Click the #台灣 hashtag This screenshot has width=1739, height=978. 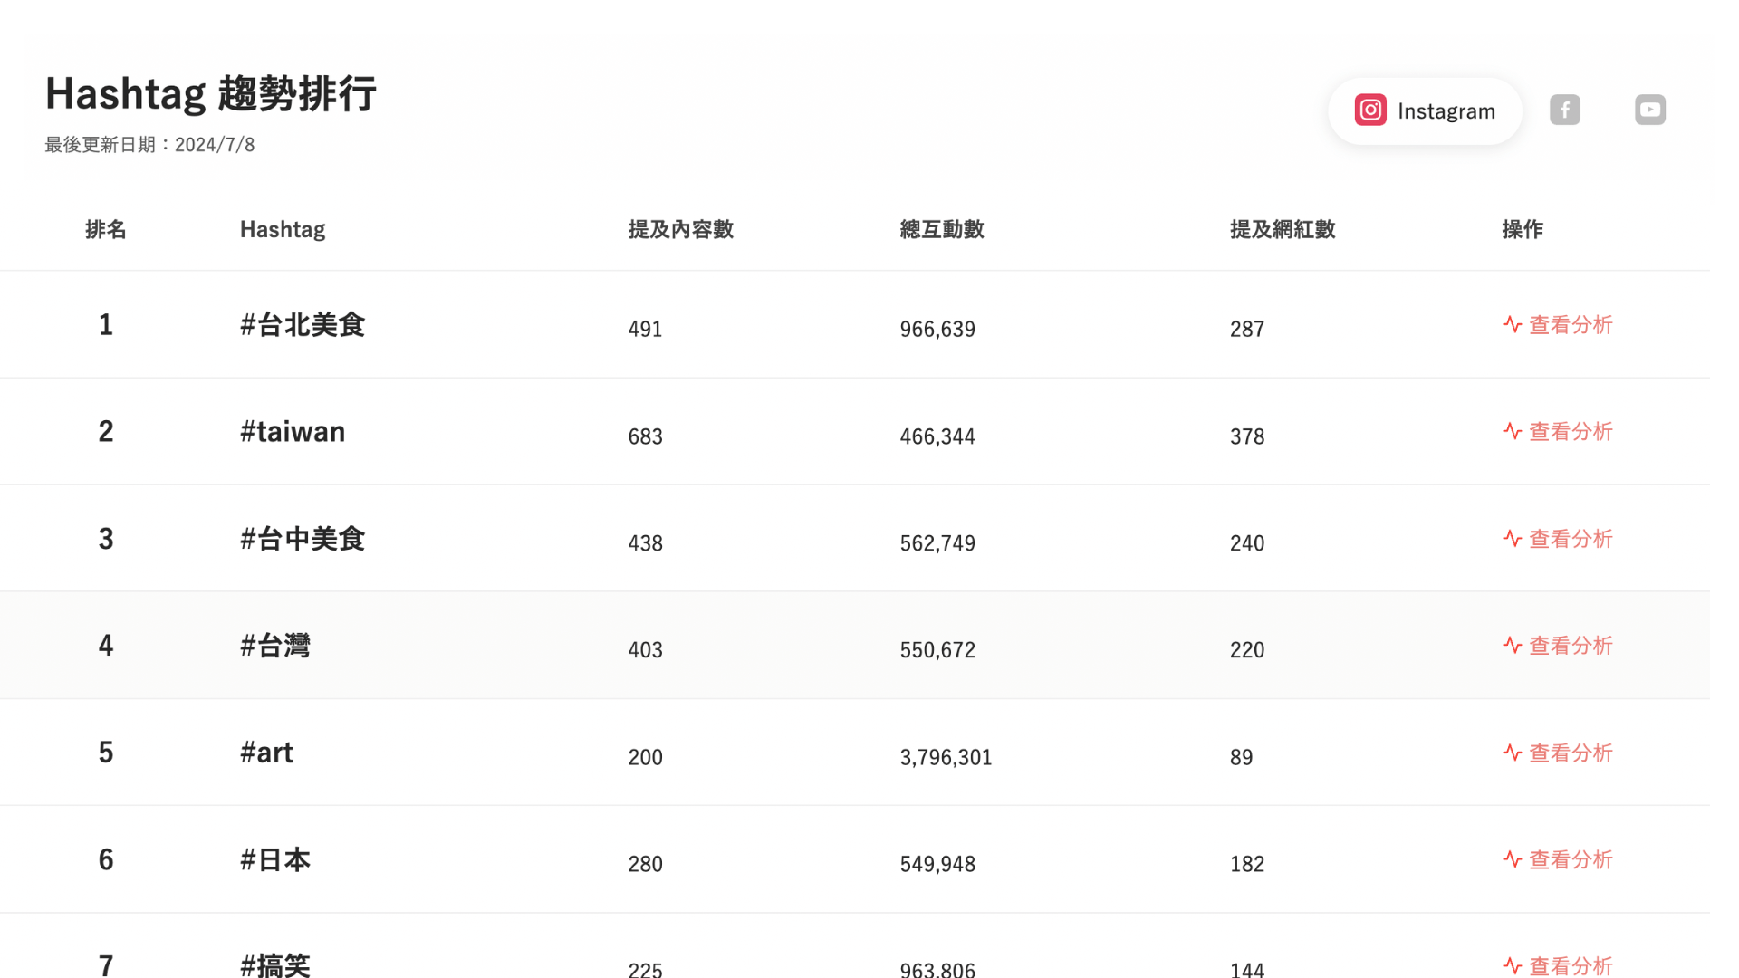pyautogui.click(x=275, y=646)
